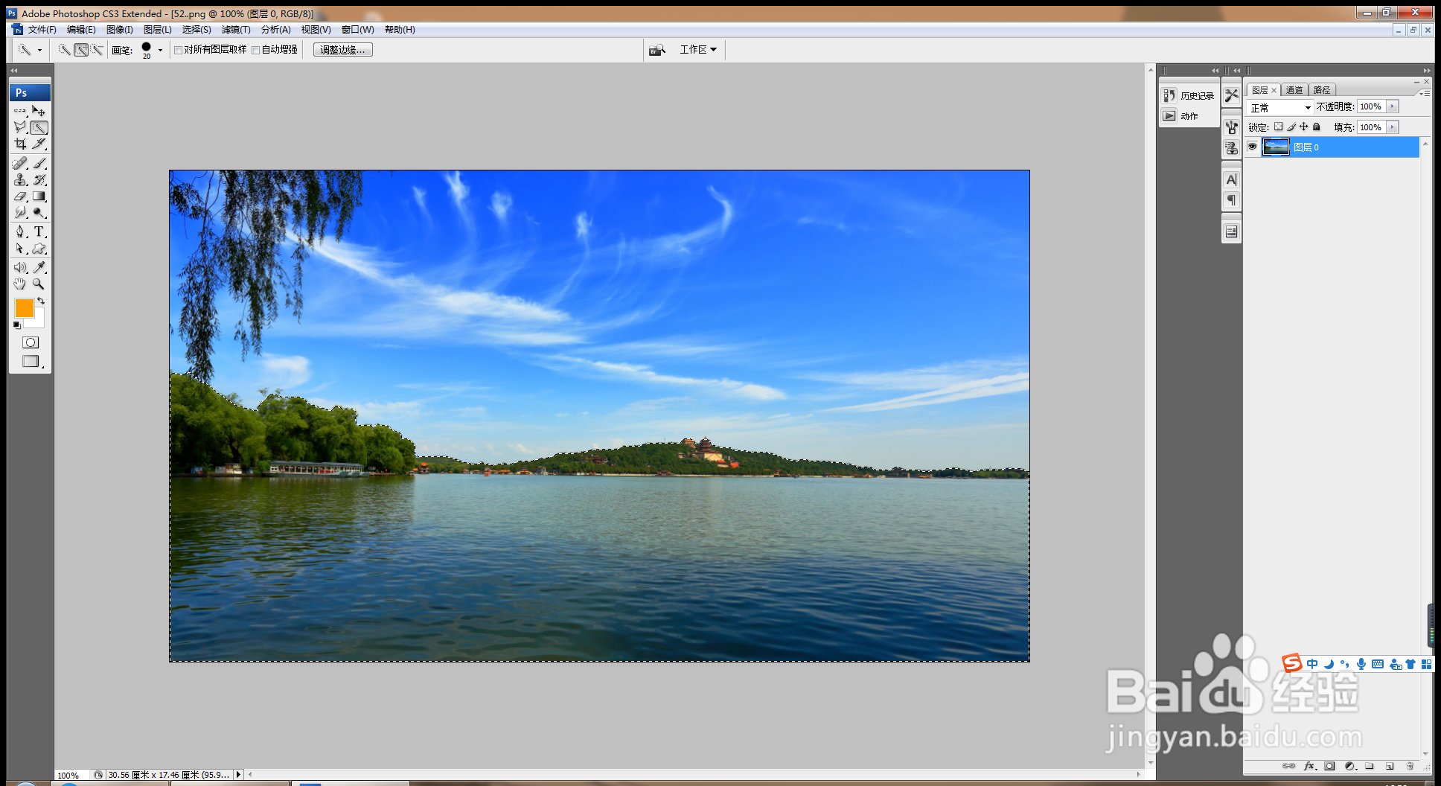Create a new layer
Image resolution: width=1441 pixels, height=786 pixels.
tap(1390, 766)
